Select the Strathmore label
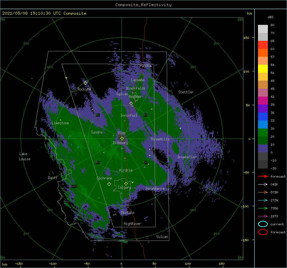The image size is (287, 268). [x=155, y=189]
